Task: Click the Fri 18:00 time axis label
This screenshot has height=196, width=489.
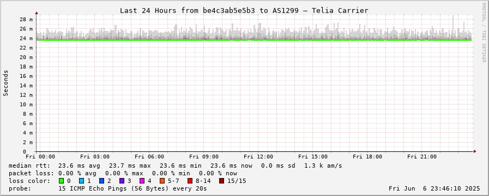Action: [367, 156]
